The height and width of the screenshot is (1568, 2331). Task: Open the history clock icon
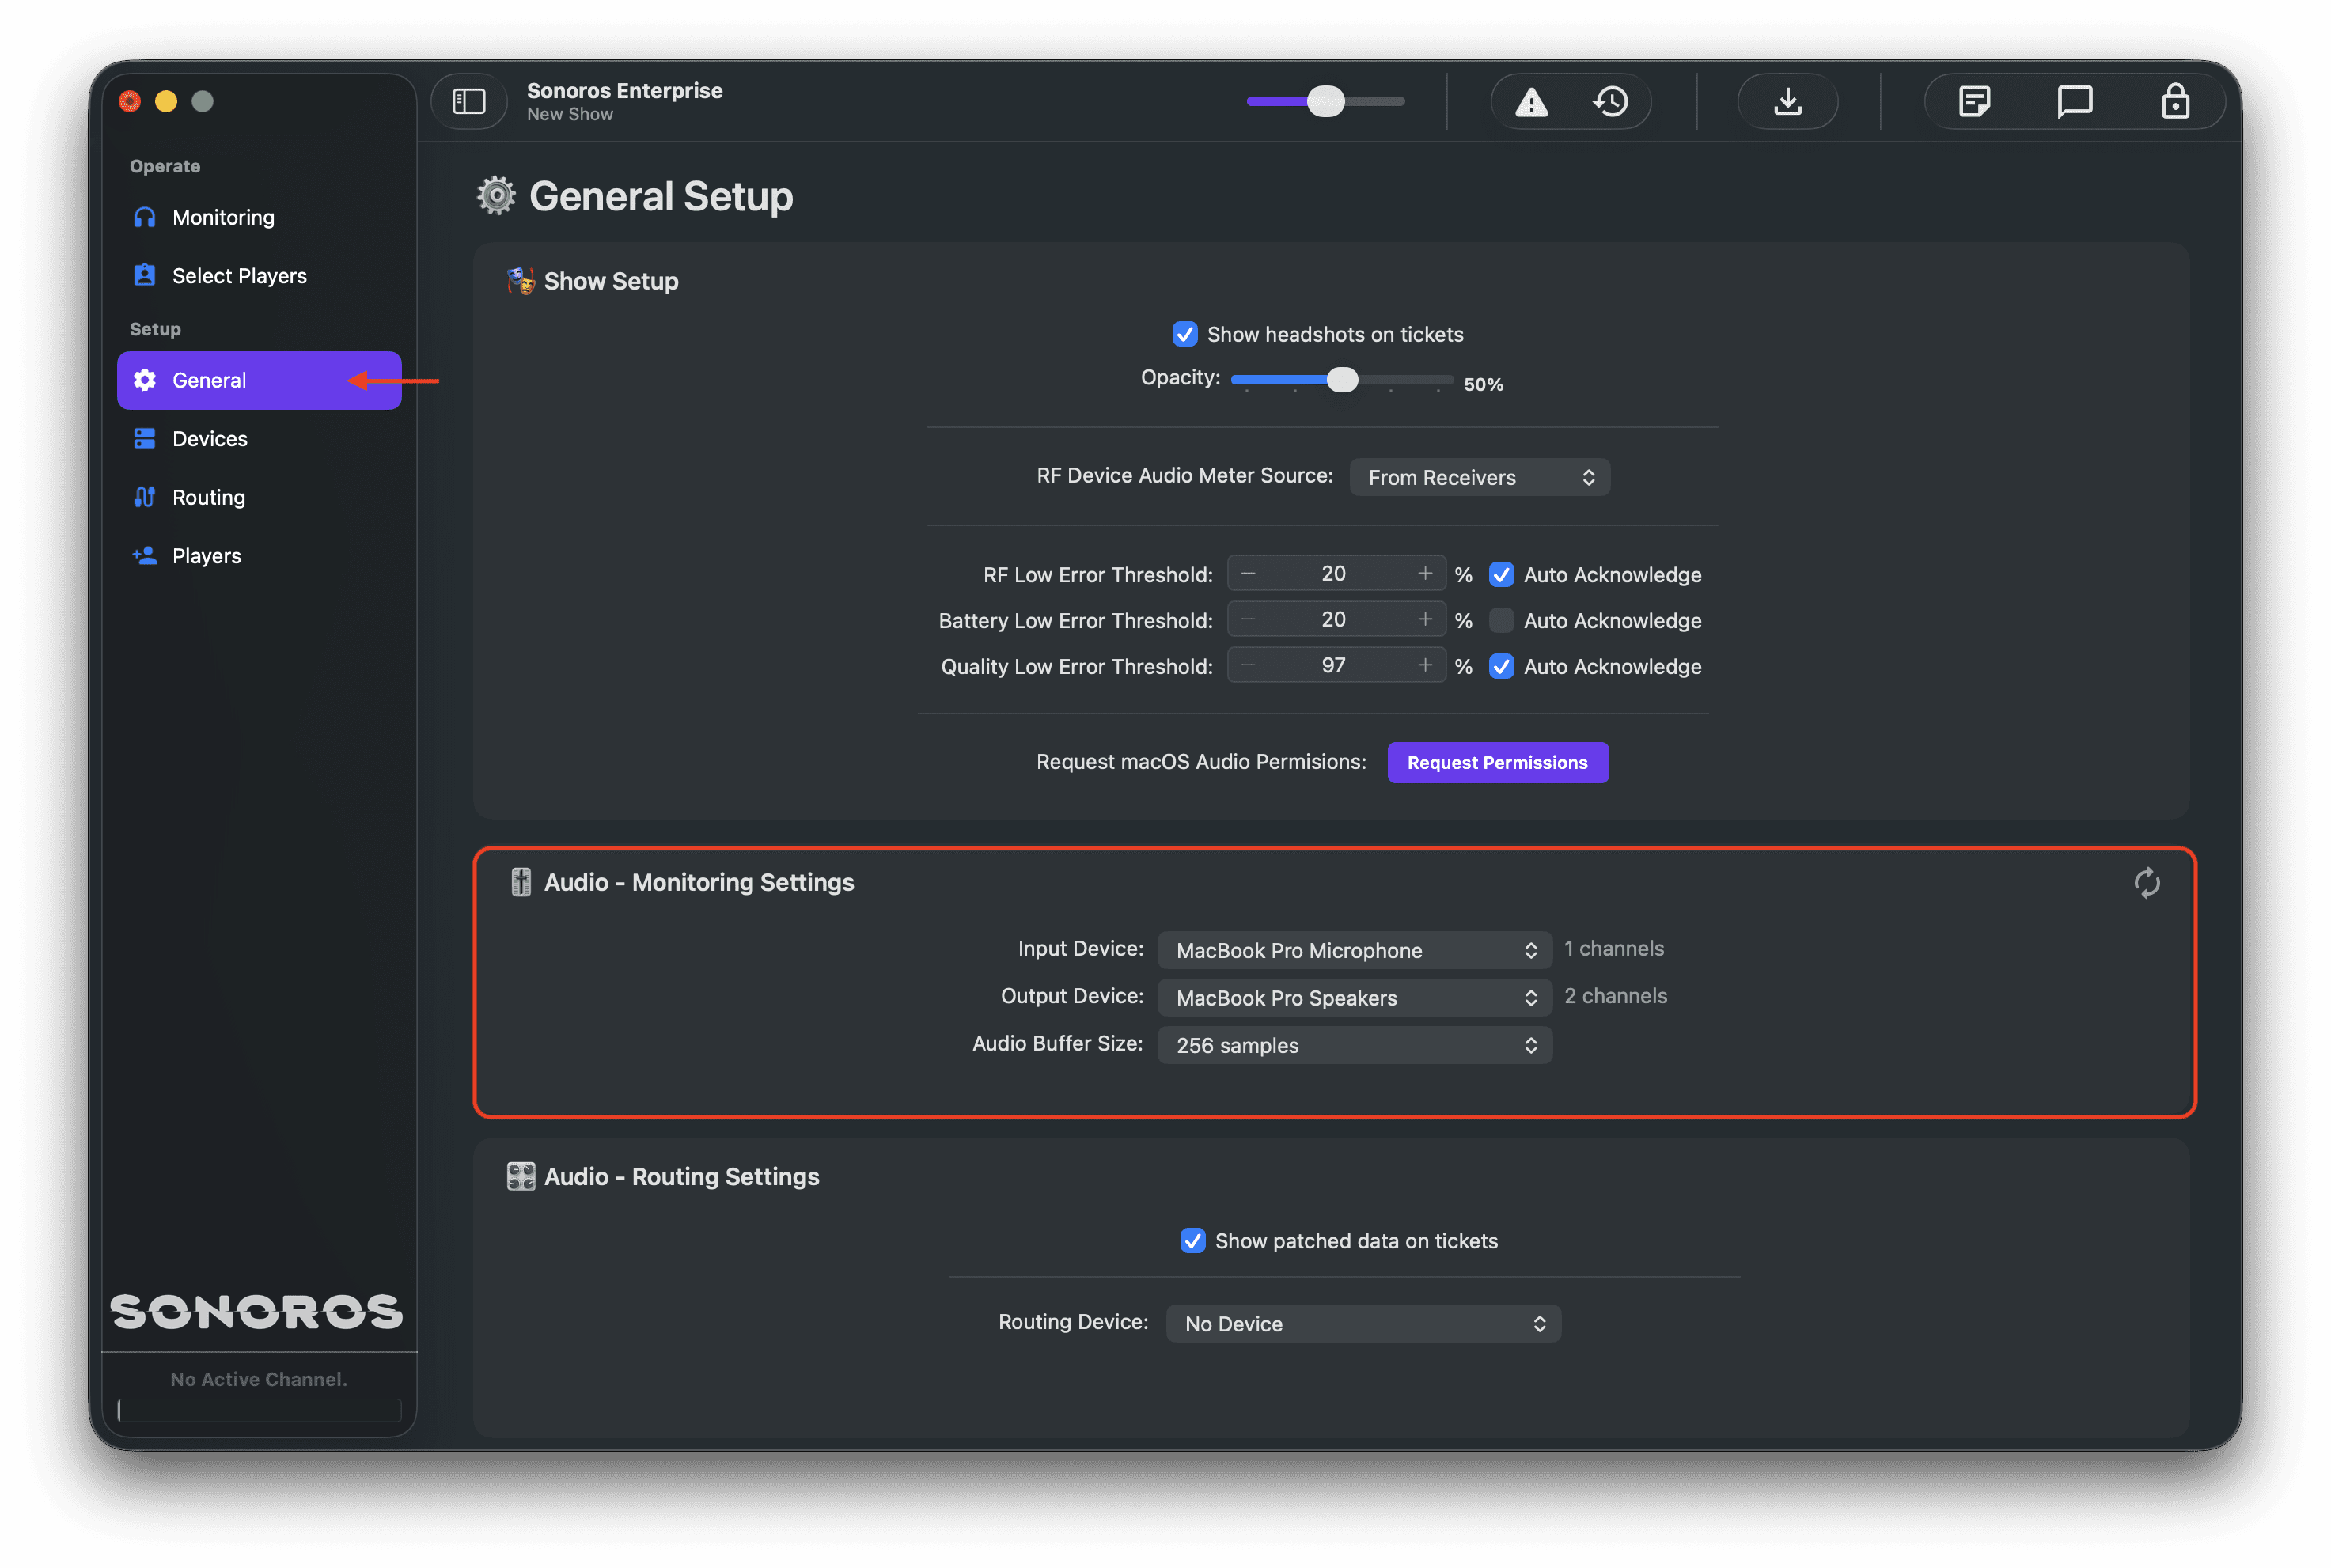pos(1610,102)
